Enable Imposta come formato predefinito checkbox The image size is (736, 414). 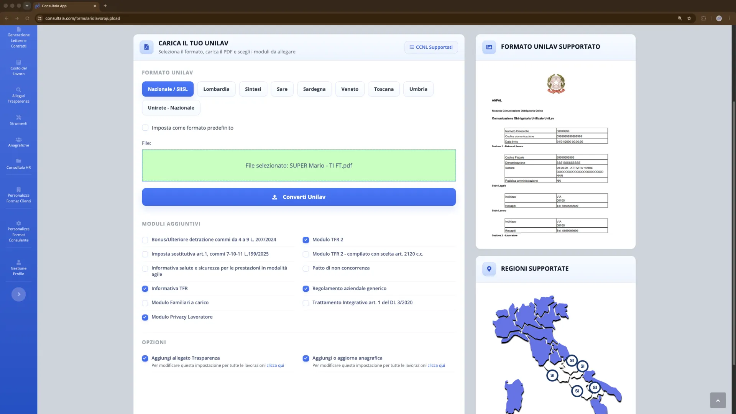pyautogui.click(x=145, y=128)
